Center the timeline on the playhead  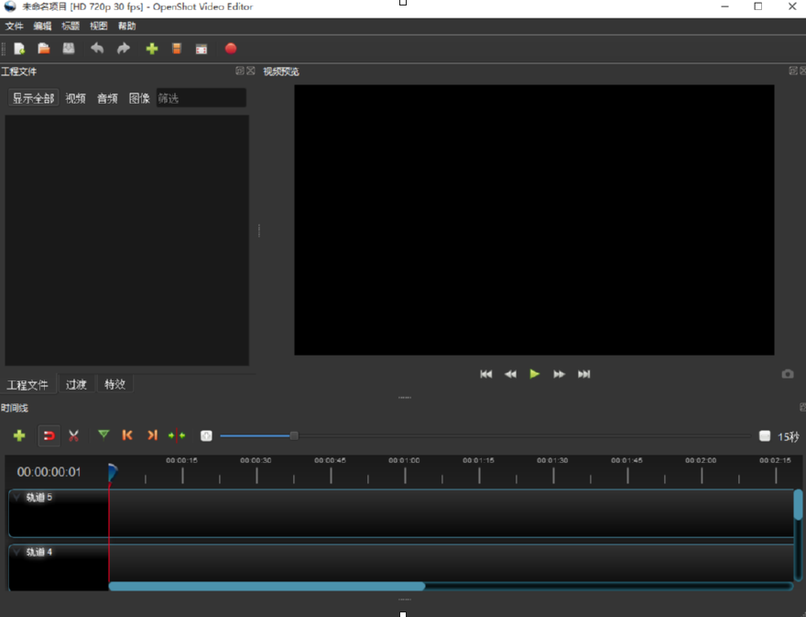[177, 435]
